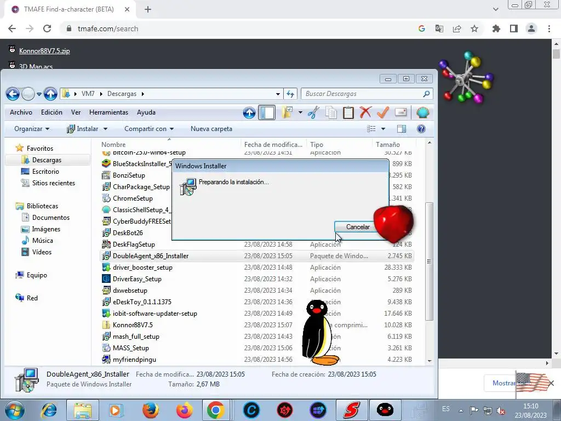Click the Chrome reload page button
This screenshot has height=421, width=561.
point(47,29)
